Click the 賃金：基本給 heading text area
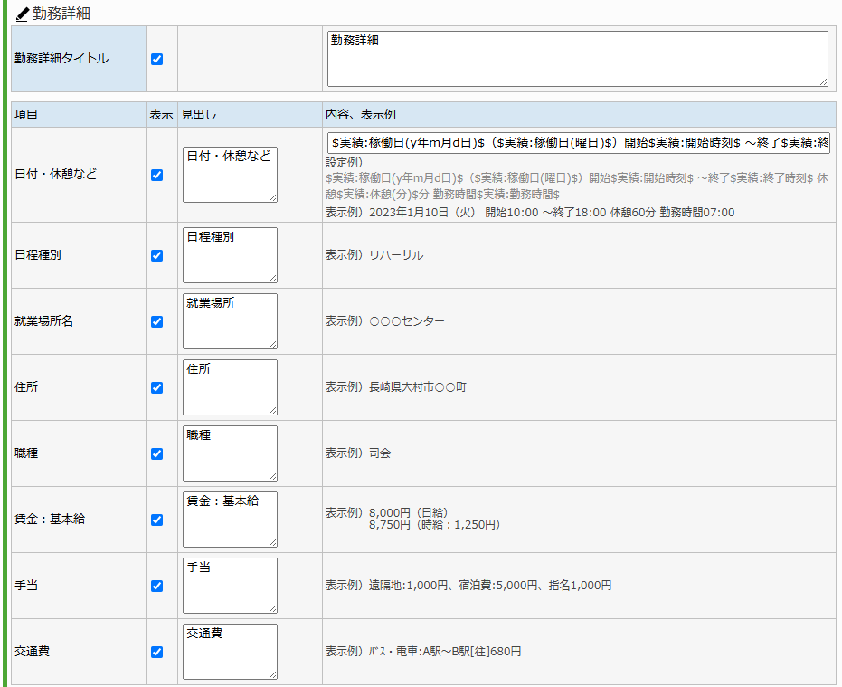This screenshot has height=687, width=842. coord(230,520)
